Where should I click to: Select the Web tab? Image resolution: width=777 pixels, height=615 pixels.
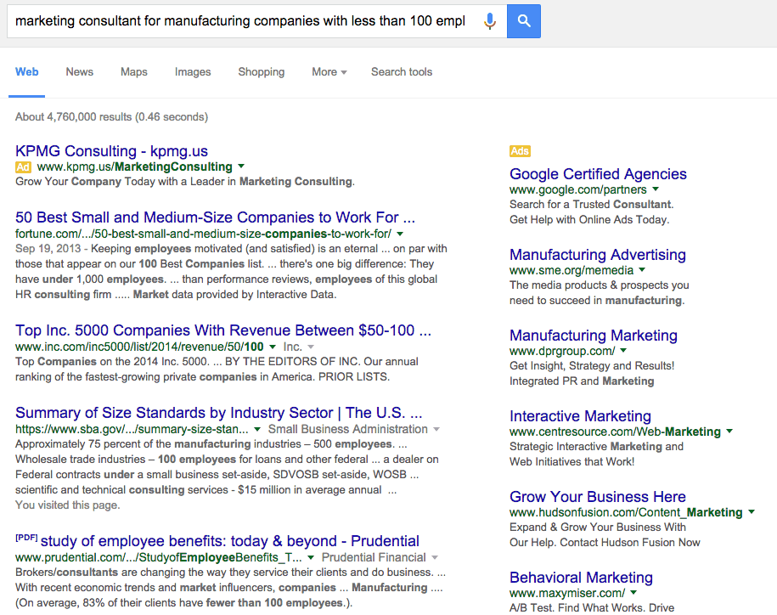coord(27,72)
